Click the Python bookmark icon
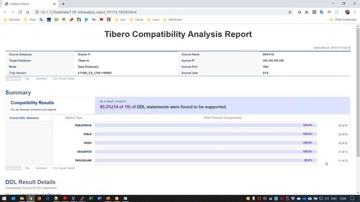This screenshot has height=202, width=360. tap(64, 20)
